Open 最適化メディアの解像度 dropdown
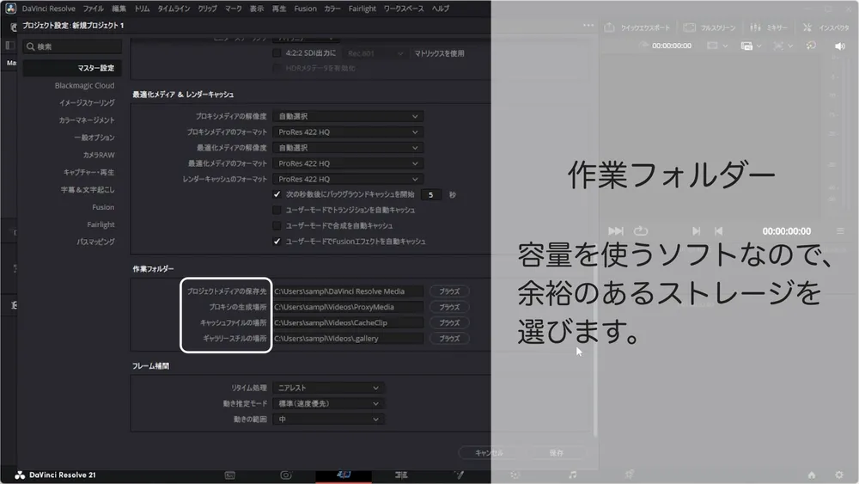859x484 pixels. coord(348,148)
